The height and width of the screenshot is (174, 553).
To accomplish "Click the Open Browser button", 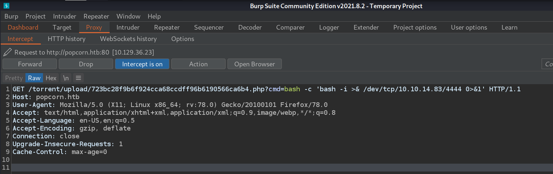I will tap(255, 64).
